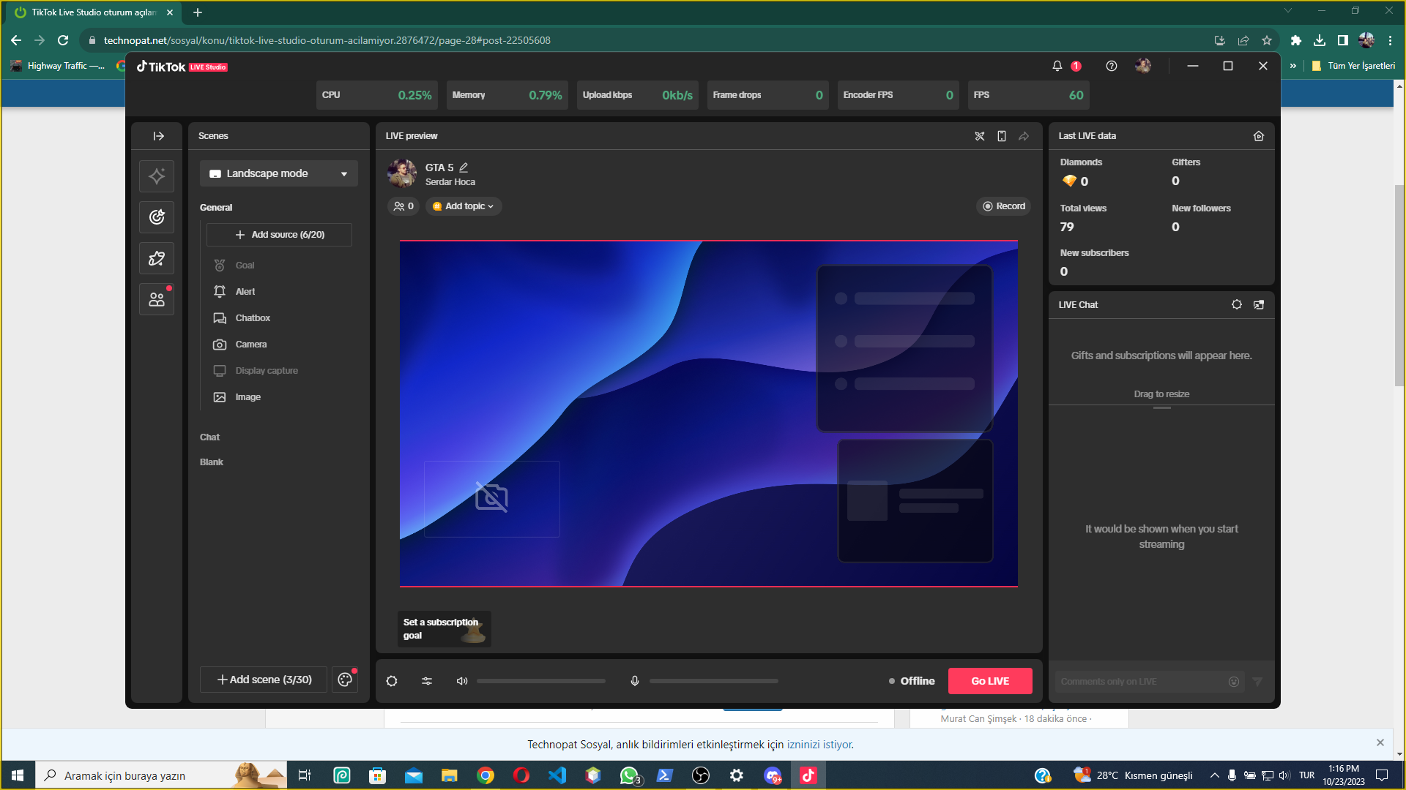Viewport: 1406px width, 790px height.
Task: Open the help question mark icon
Action: [x=1111, y=66]
